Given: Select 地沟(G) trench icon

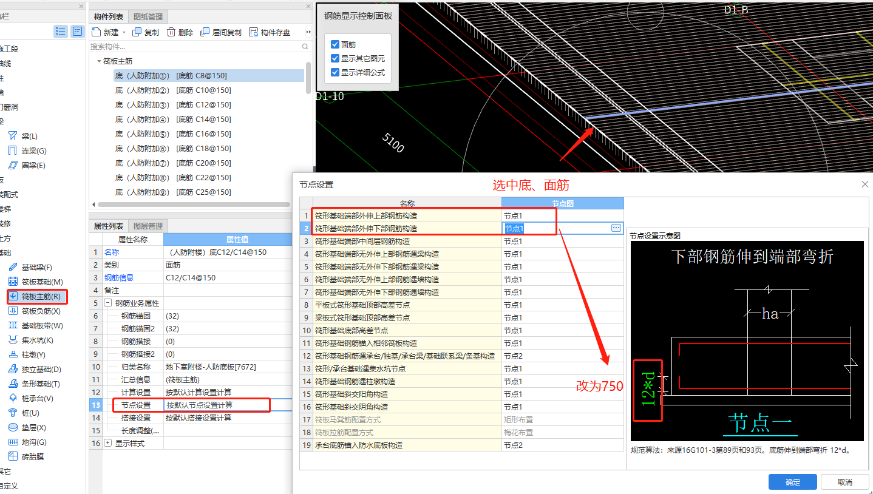Looking at the screenshot, I should coord(13,442).
